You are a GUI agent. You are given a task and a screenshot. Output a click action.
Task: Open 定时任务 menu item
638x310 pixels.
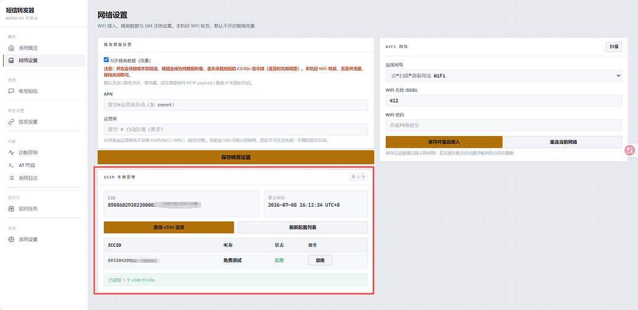(x=44, y=209)
